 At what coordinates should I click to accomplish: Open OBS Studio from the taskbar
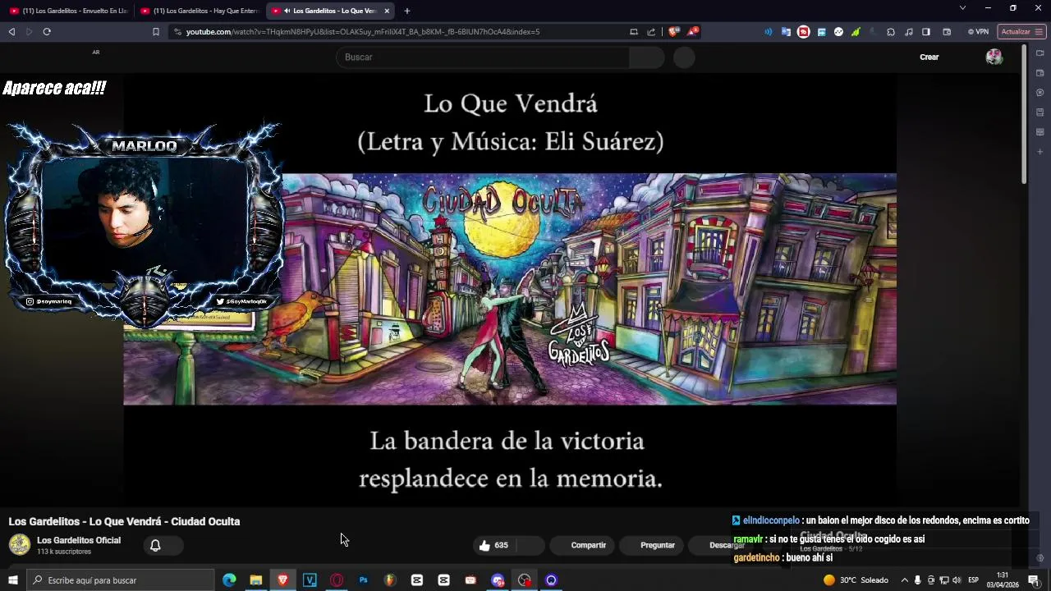click(x=525, y=580)
